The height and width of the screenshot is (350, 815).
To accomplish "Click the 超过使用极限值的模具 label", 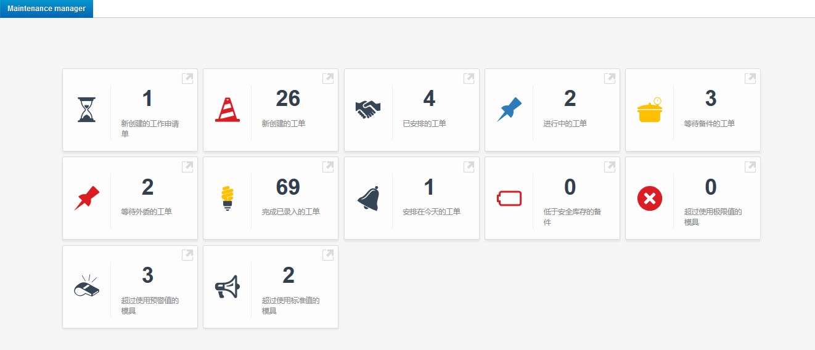I will point(713,217).
